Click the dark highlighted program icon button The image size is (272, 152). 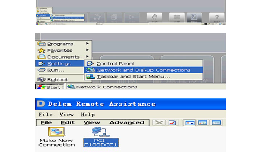point(194,17)
